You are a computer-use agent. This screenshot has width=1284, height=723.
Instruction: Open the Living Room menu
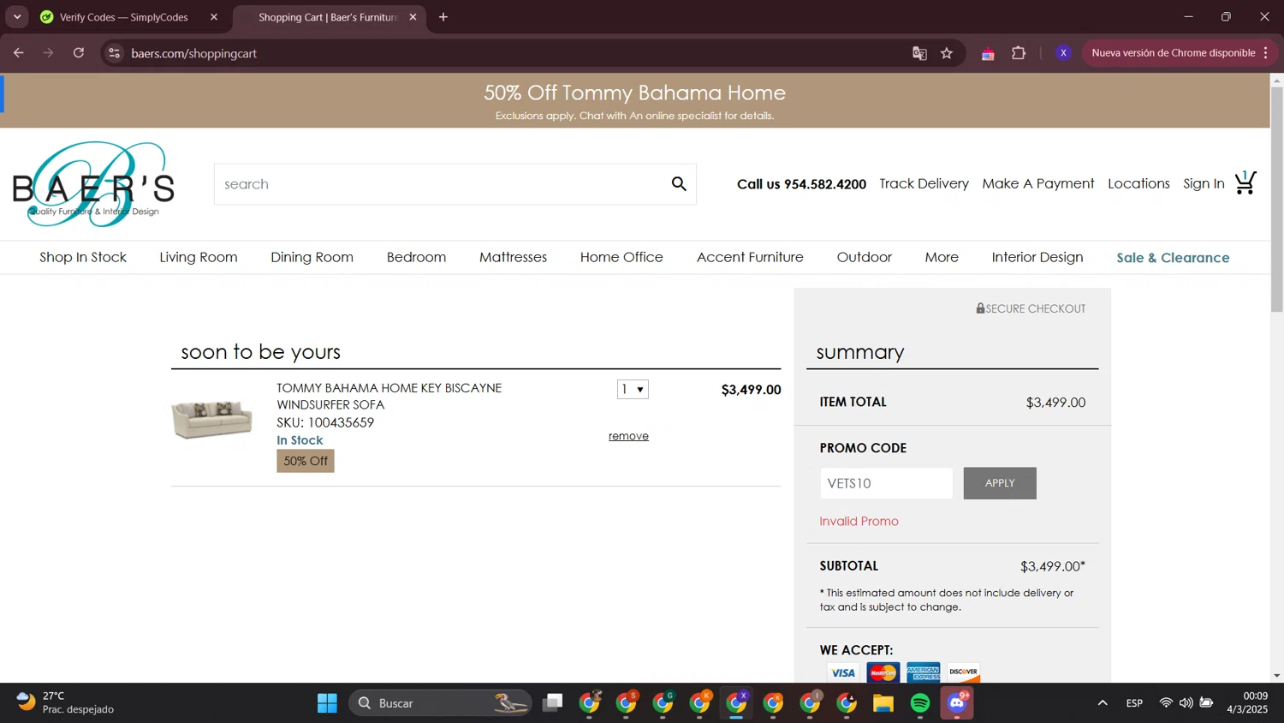199,257
